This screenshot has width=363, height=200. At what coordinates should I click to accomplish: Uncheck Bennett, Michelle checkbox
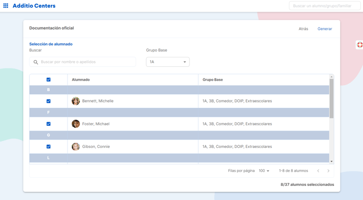point(49,101)
